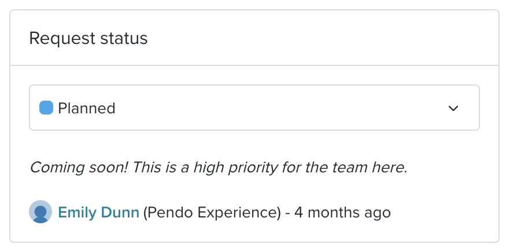
Task: Select the 'Planned' text in the combo box
Action: [87, 108]
